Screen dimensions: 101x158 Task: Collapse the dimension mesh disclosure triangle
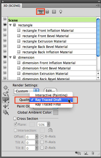(11, 57)
